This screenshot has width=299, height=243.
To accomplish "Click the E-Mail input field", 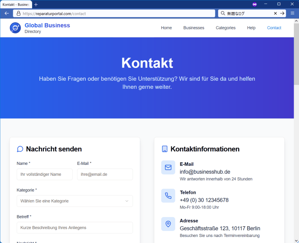I will pyautogui.click(x=105, y=174).
